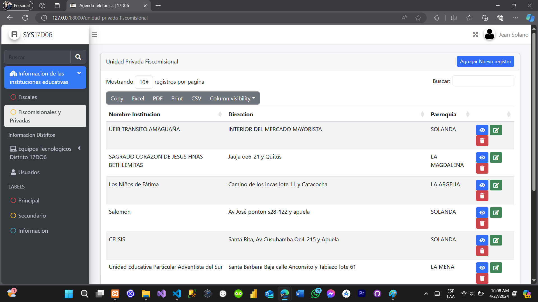Click Agregar Nuevo registro button
The width and height of the screenshot is (538, 302).
pos(485,61)
